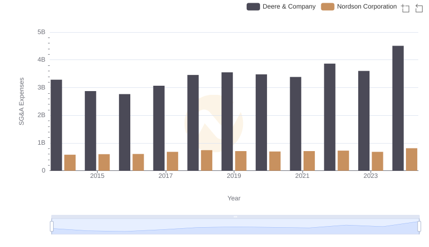Click the zoom reset back icon
Image resolution: width=429 pixels, height=247 pixels.
(x=419, y=8)
